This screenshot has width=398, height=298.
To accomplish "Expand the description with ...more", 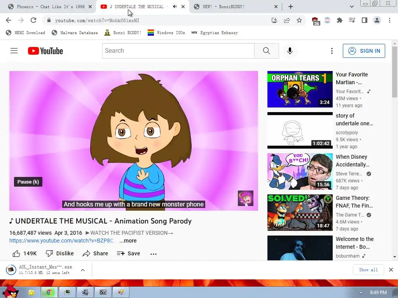I will (128, 241).
